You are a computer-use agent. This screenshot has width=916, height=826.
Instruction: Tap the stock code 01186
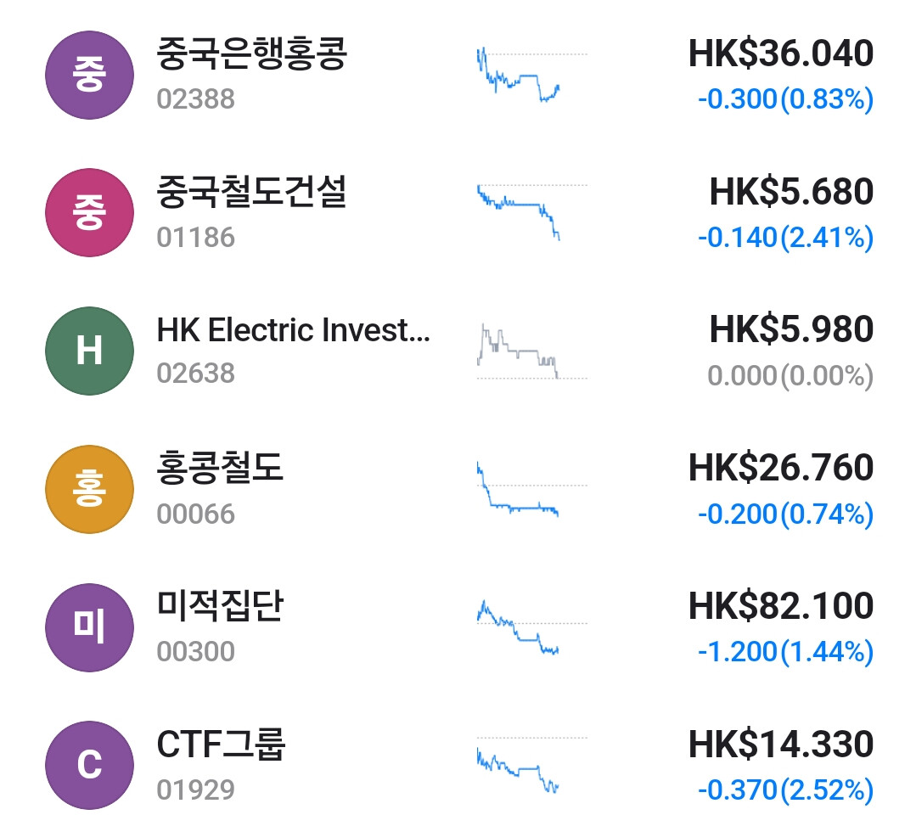click(195, 238)
